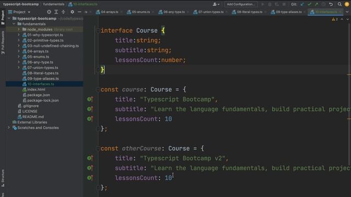
Task: Click Git Commit green checkmark
Action: point(309,4)
